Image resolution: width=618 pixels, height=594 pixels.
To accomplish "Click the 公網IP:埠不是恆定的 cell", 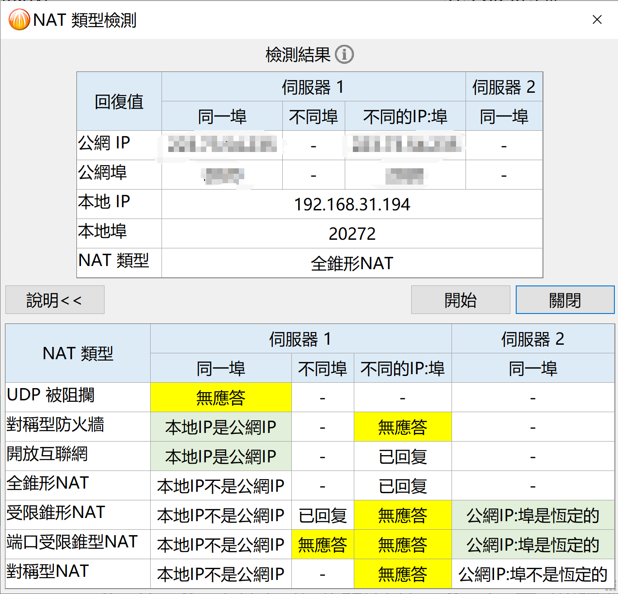I will point(532,574).
